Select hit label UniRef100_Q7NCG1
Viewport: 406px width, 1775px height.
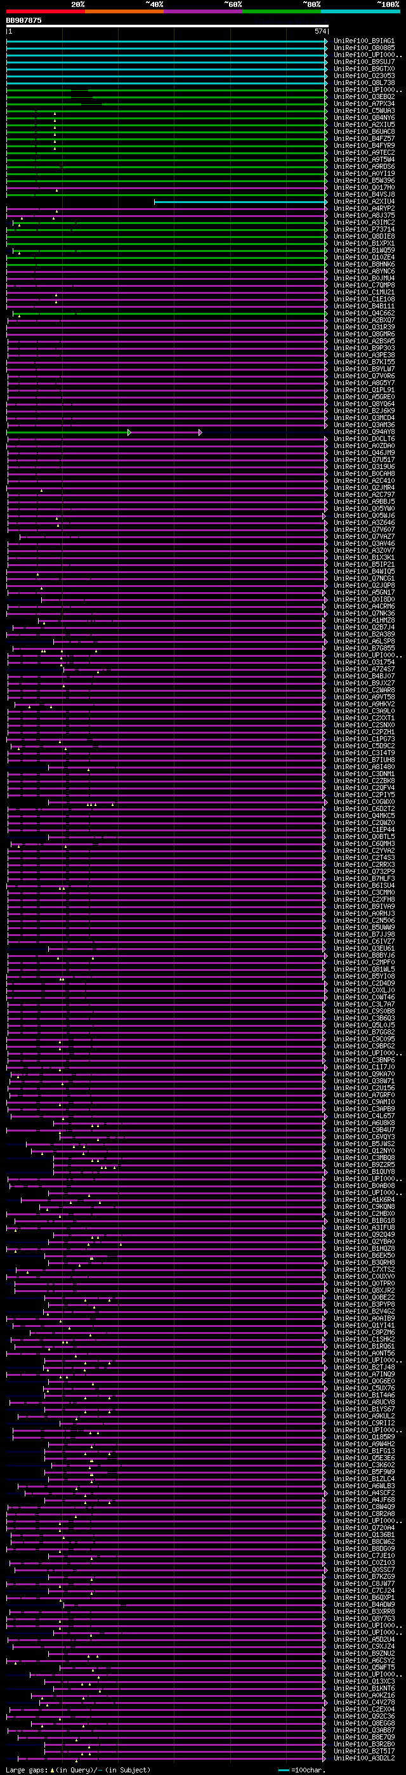(365, 578)
